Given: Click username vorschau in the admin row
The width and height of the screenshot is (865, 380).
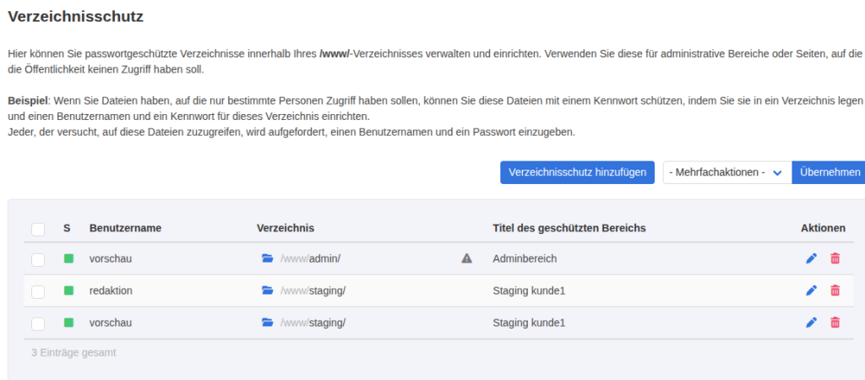Looking at the screenshot, I should [111, 258].
